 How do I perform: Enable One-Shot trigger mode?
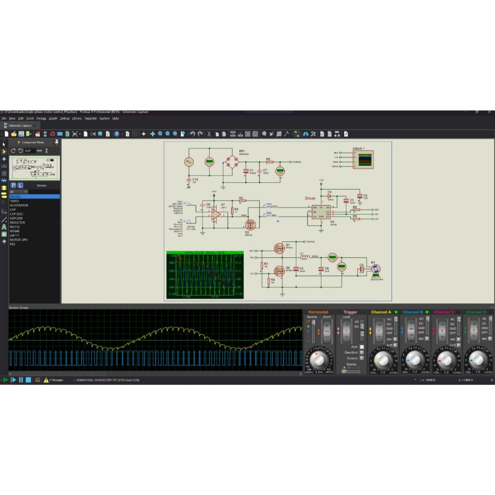[361, 352]
